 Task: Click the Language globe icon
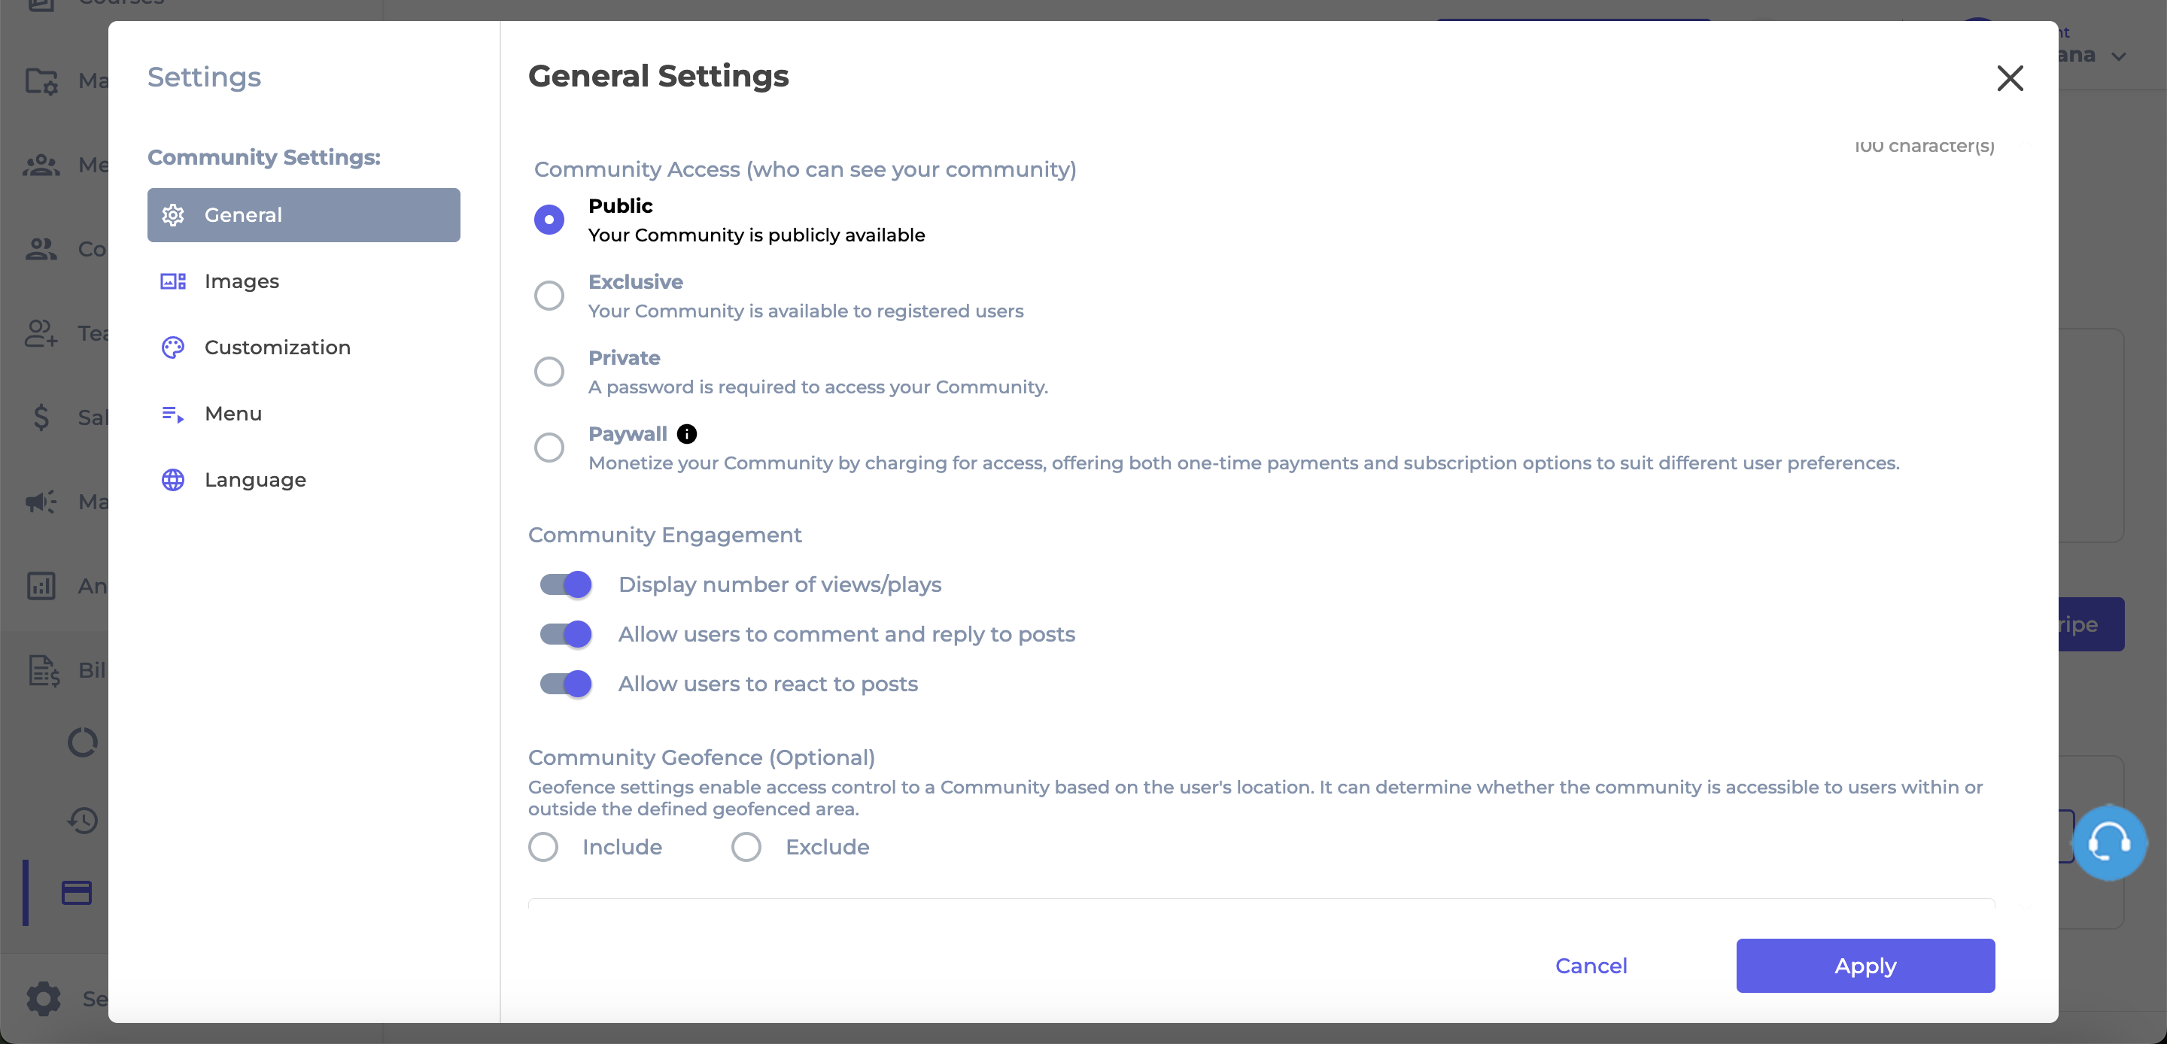tap(173, 480)
